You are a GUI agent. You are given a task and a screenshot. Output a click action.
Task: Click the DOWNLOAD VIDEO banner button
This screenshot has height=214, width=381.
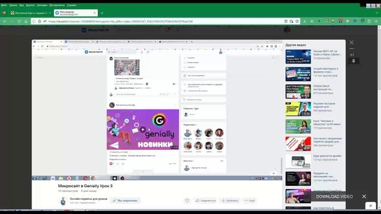(335, 197)
